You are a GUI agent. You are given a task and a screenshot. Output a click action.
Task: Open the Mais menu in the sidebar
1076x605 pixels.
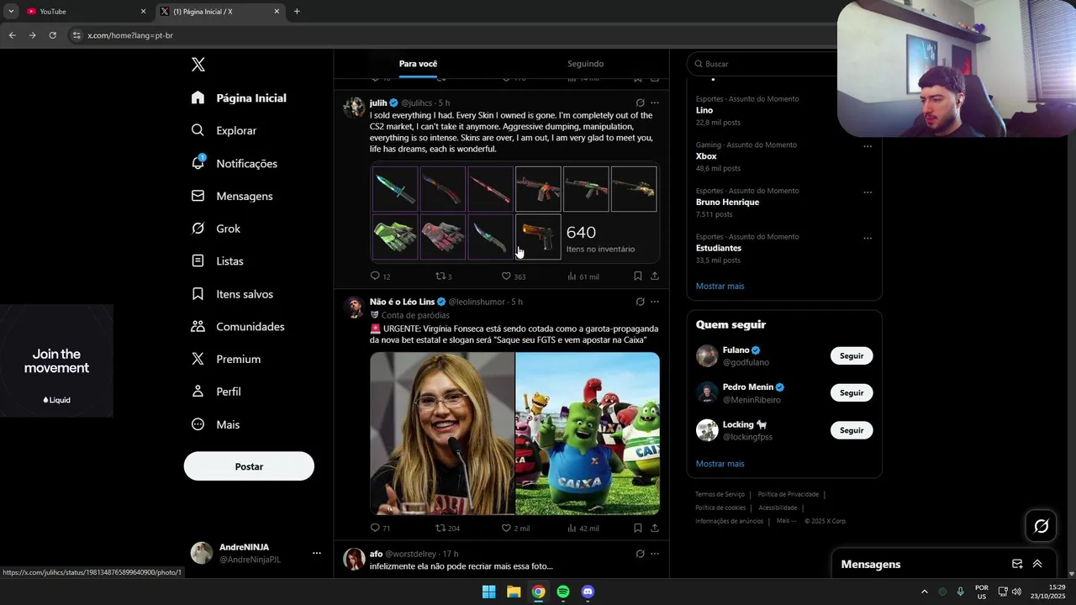pyautogui.click(x=216, y=424)
